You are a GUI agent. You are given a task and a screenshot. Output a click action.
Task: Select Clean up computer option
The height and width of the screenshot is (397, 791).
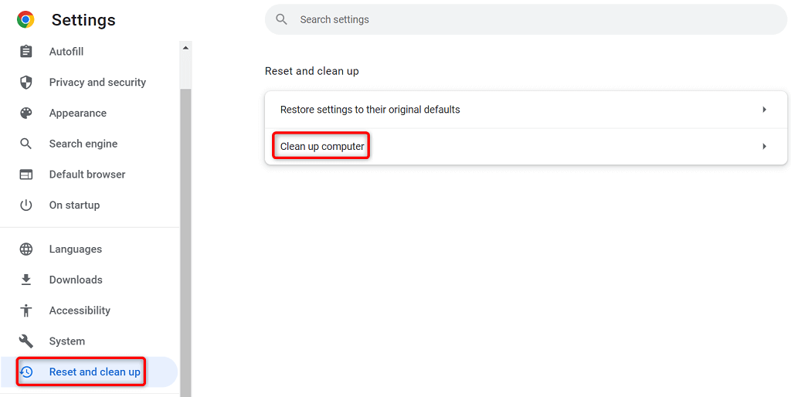[322, 147]
